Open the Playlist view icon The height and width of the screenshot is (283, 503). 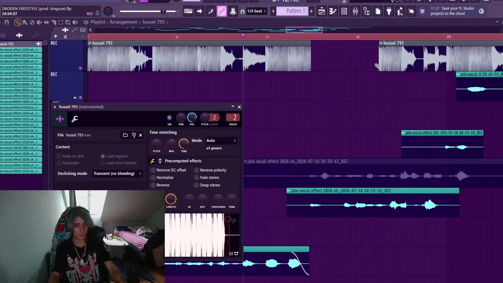(321, 11)
